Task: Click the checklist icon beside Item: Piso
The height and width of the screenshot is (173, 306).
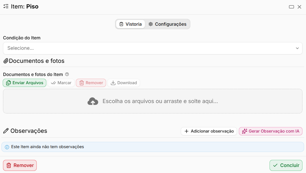Action: click(x=6, y=6)
